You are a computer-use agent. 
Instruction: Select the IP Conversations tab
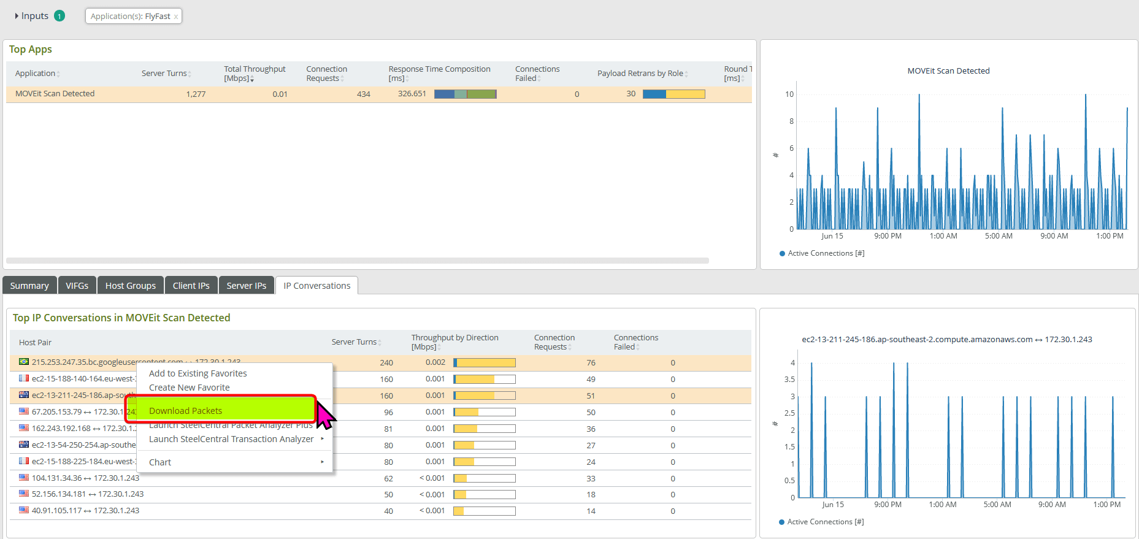(317, 286)
